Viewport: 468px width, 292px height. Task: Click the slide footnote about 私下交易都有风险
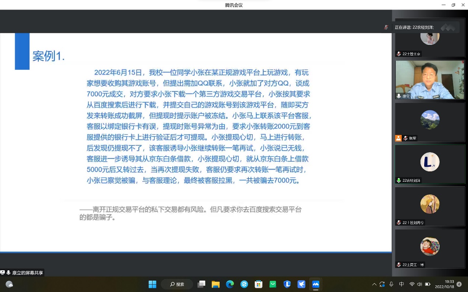(x=191, y=213)
